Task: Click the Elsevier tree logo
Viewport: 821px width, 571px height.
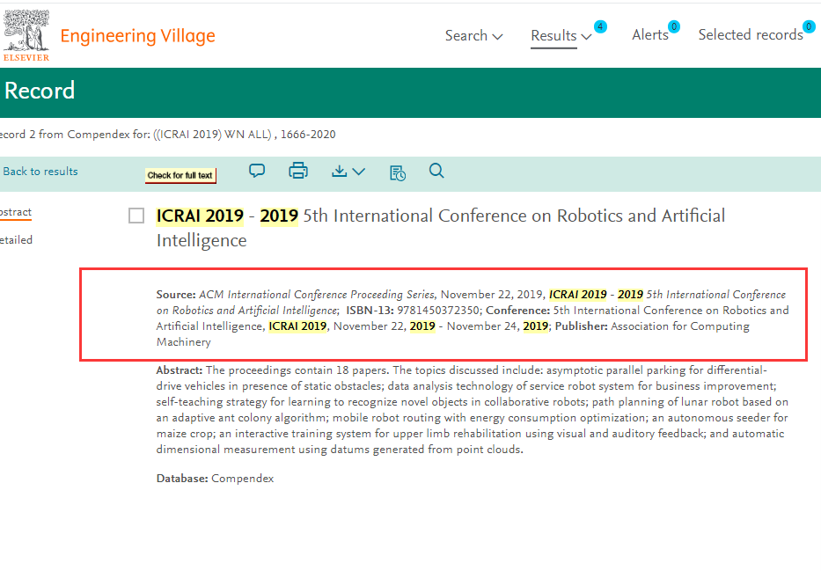Action: 26,35
